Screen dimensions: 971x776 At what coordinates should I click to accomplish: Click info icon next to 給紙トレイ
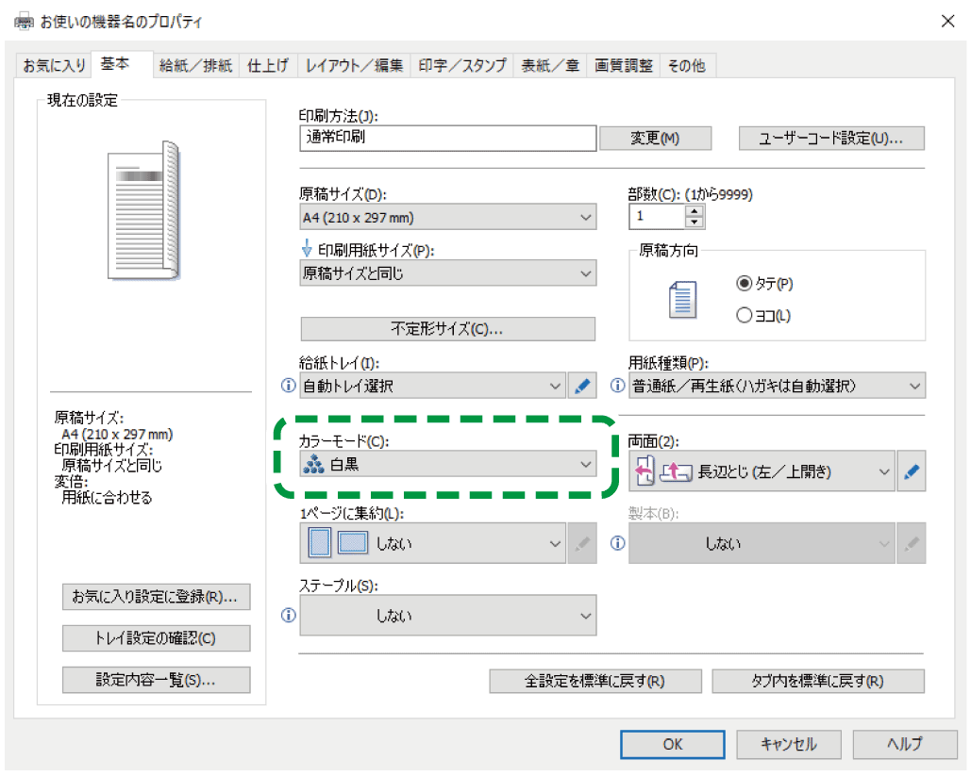coord(289,386)
